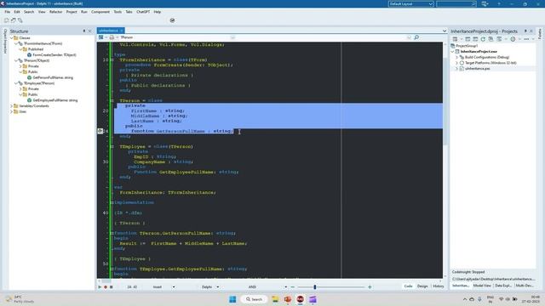Viewport: 545px width, 306px height.
Task: Pin the Structure panel
Action: click(84, 31)
